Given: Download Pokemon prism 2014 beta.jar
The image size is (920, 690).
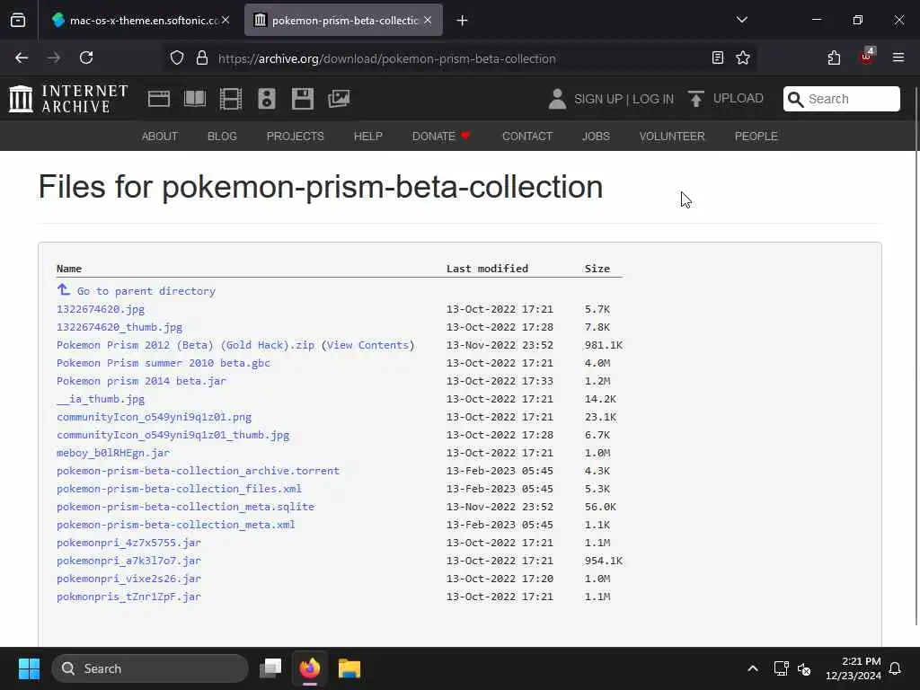Looking at the screenshot, I should pos(141,381).
